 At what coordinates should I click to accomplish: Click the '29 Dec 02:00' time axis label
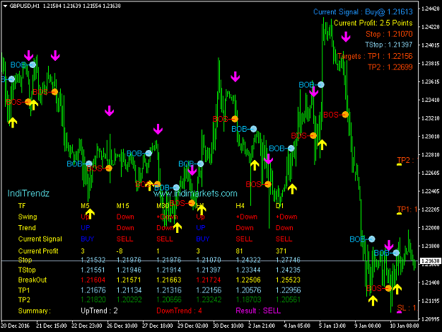[193, 326]
